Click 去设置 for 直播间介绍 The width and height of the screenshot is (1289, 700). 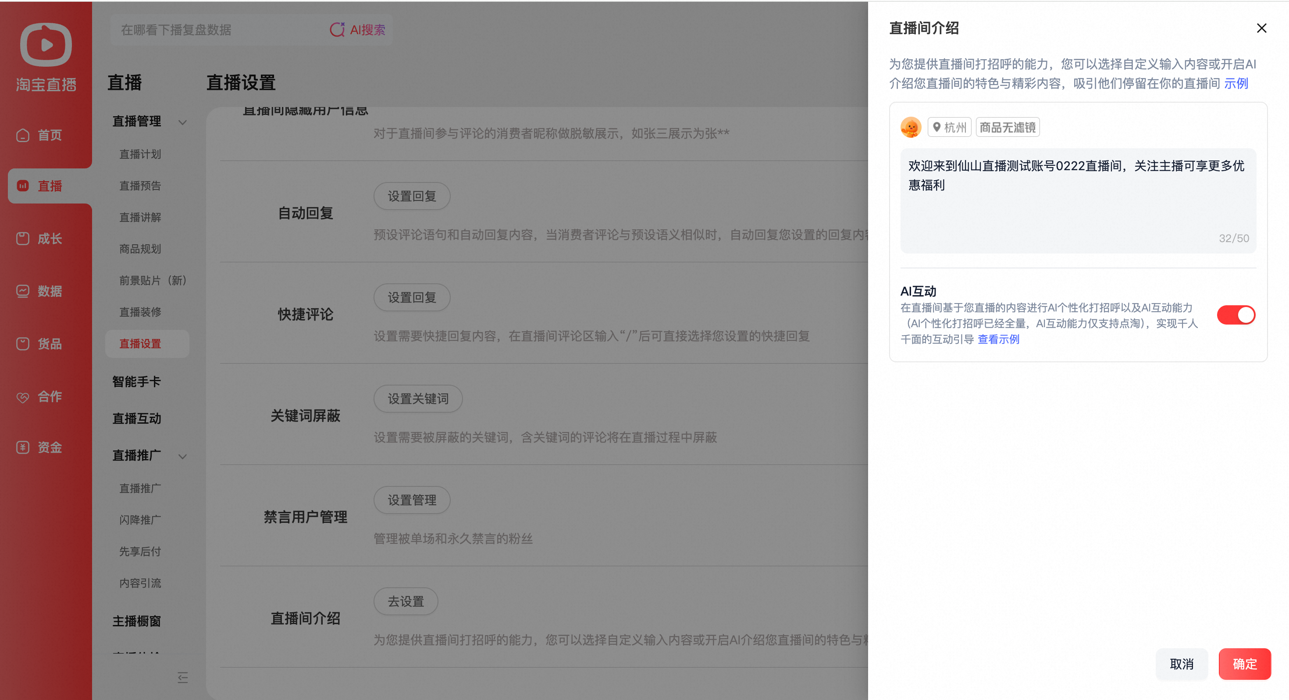(406, 601)
